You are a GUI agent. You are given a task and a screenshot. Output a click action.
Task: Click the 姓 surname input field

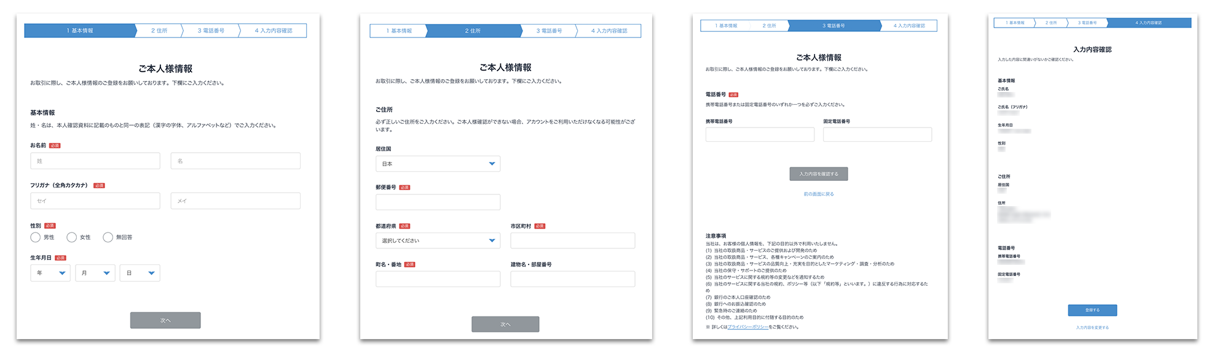[95, 161]
